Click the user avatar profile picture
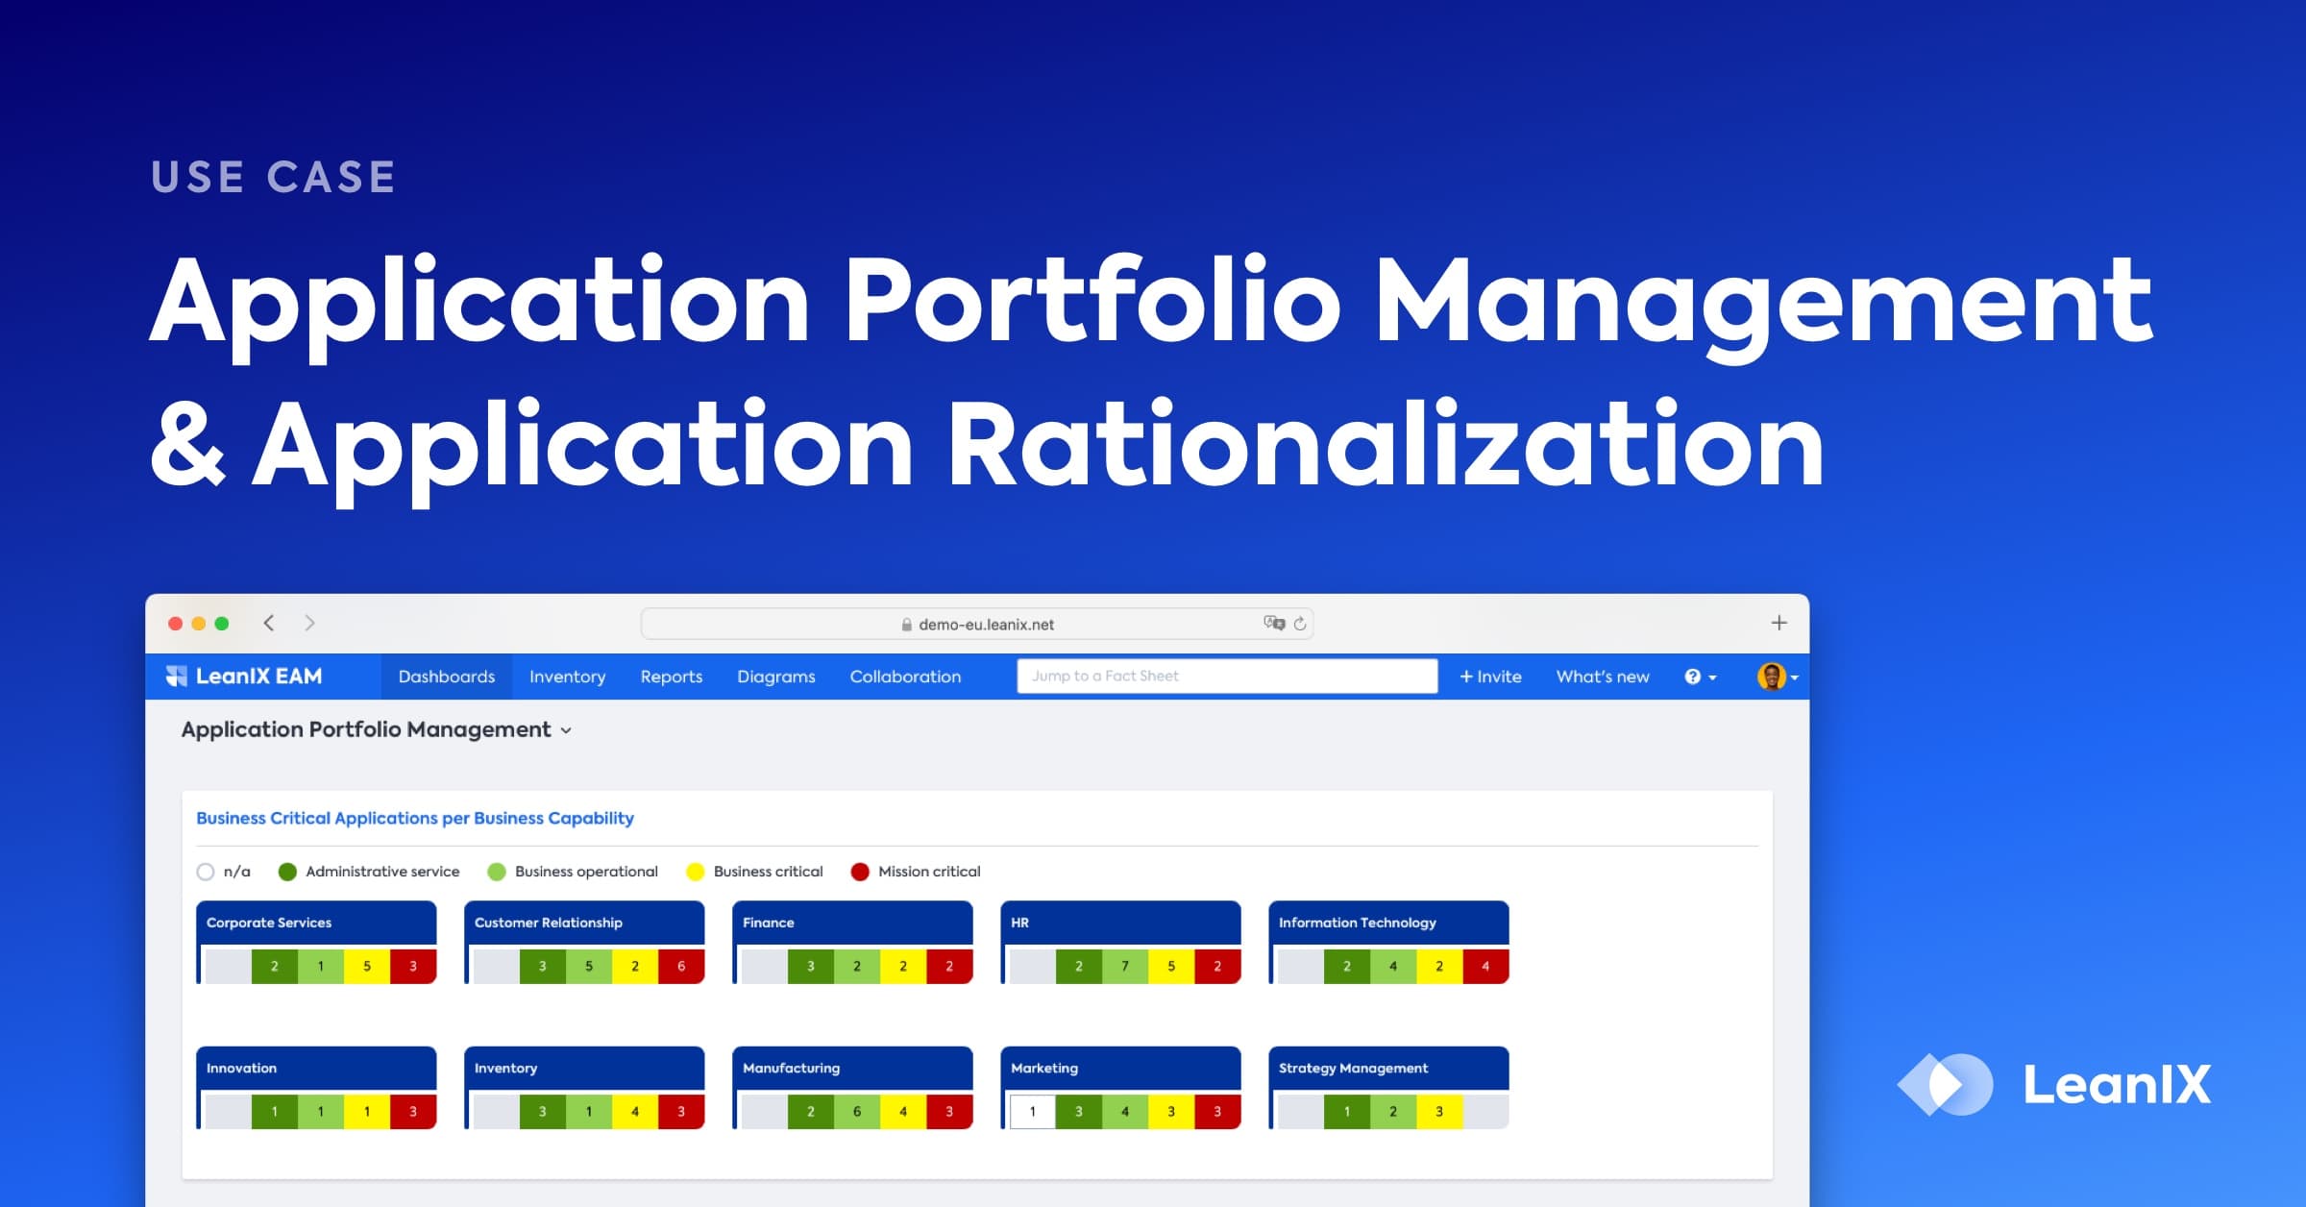Image resolution: width=2306 pixels, height=1207 pixels. pyautogui.click(x=1773, y=676)
